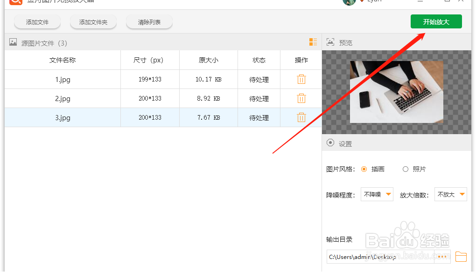Screen dimensions: 476x272
Task: Click the 输出目录 label
Action: tap(339, 239)
